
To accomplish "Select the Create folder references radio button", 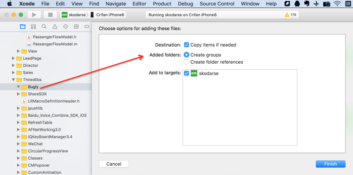I will click(186, 62).
